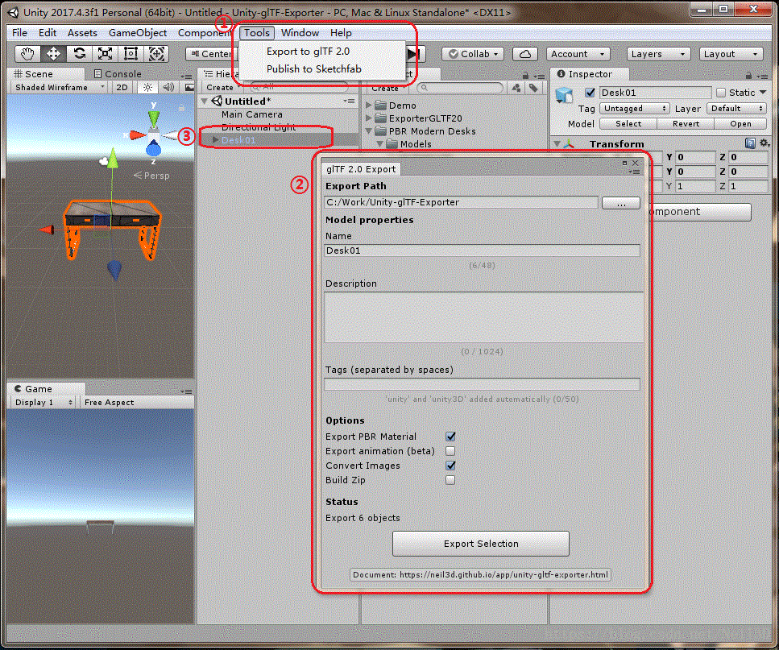Screen dimensions: 779x650
Task: Select the Rect transform tool
Action: pyautogui.click(x=131, y=54)
